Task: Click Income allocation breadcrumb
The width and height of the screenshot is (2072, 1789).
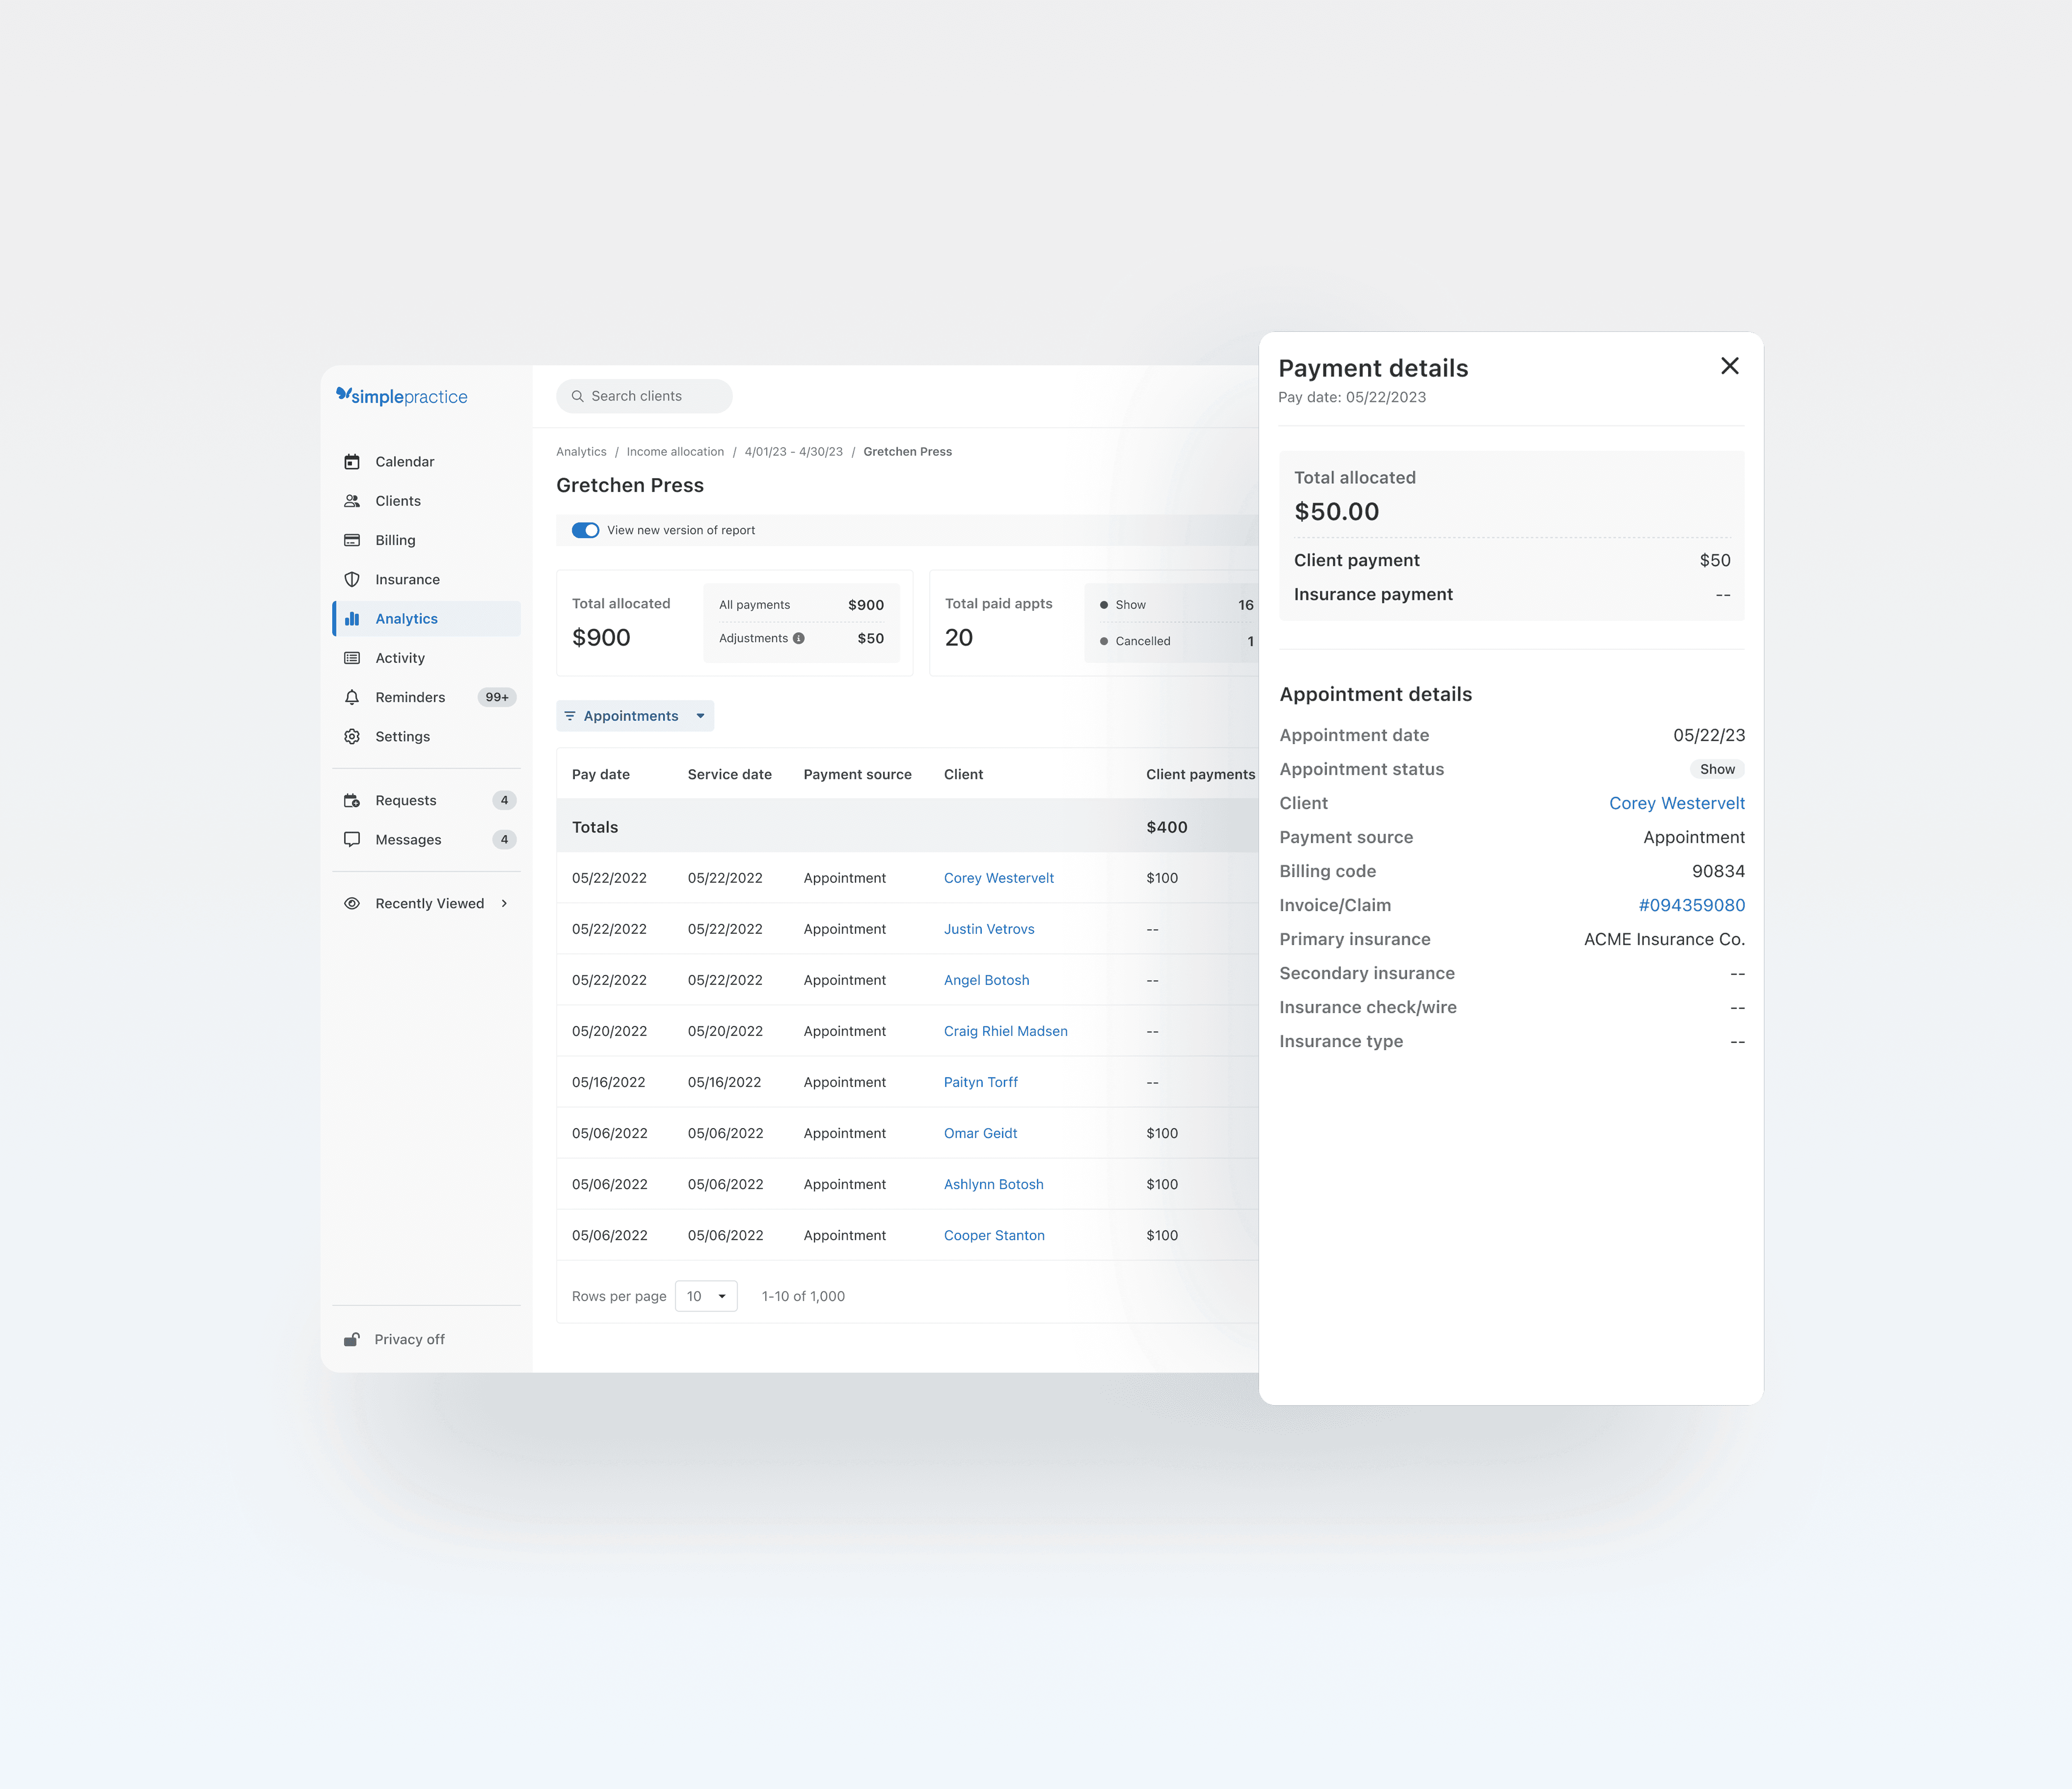Action: coord(675,452)
